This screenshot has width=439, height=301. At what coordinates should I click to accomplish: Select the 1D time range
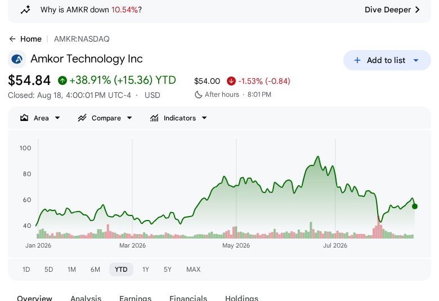pos(26,269)
